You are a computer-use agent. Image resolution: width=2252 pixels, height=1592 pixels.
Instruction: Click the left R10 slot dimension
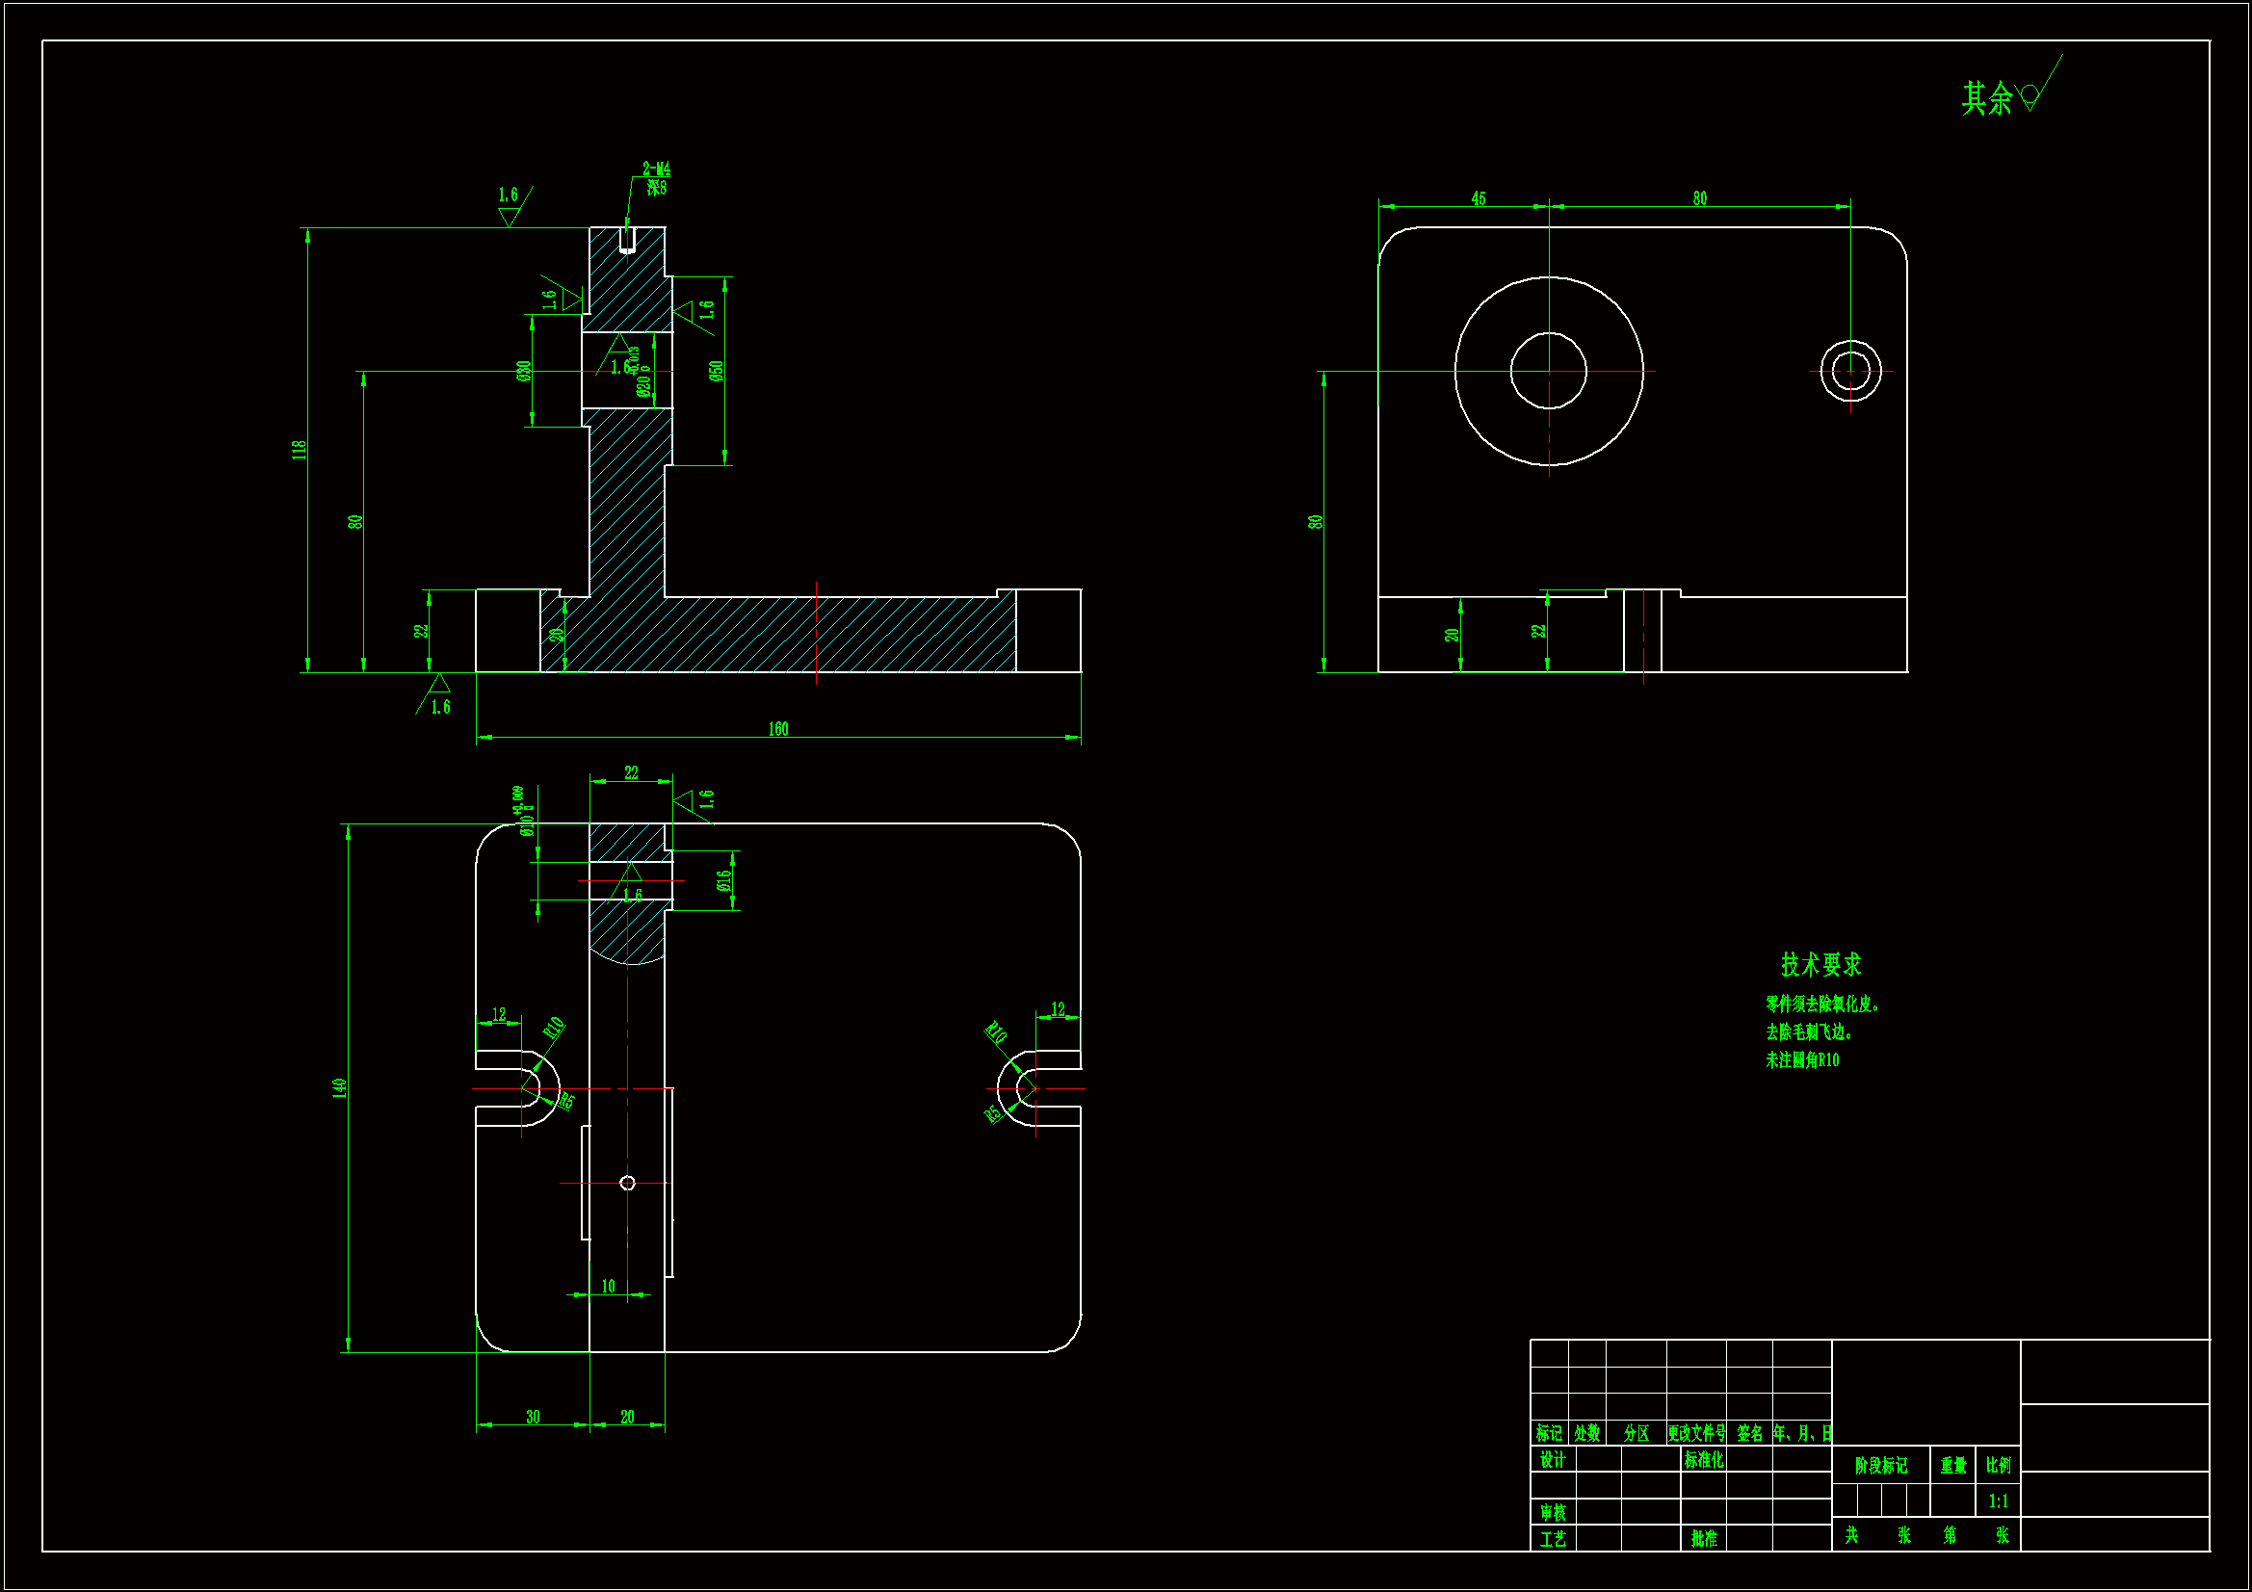553,1028
